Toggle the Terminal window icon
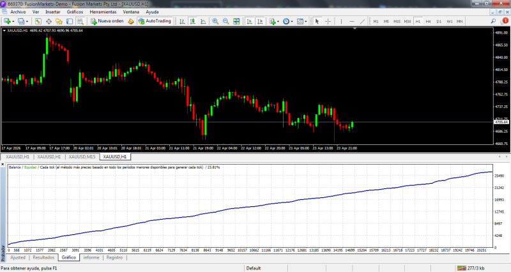The width and height of the screenshot is (511, 272). coord(70,21)
